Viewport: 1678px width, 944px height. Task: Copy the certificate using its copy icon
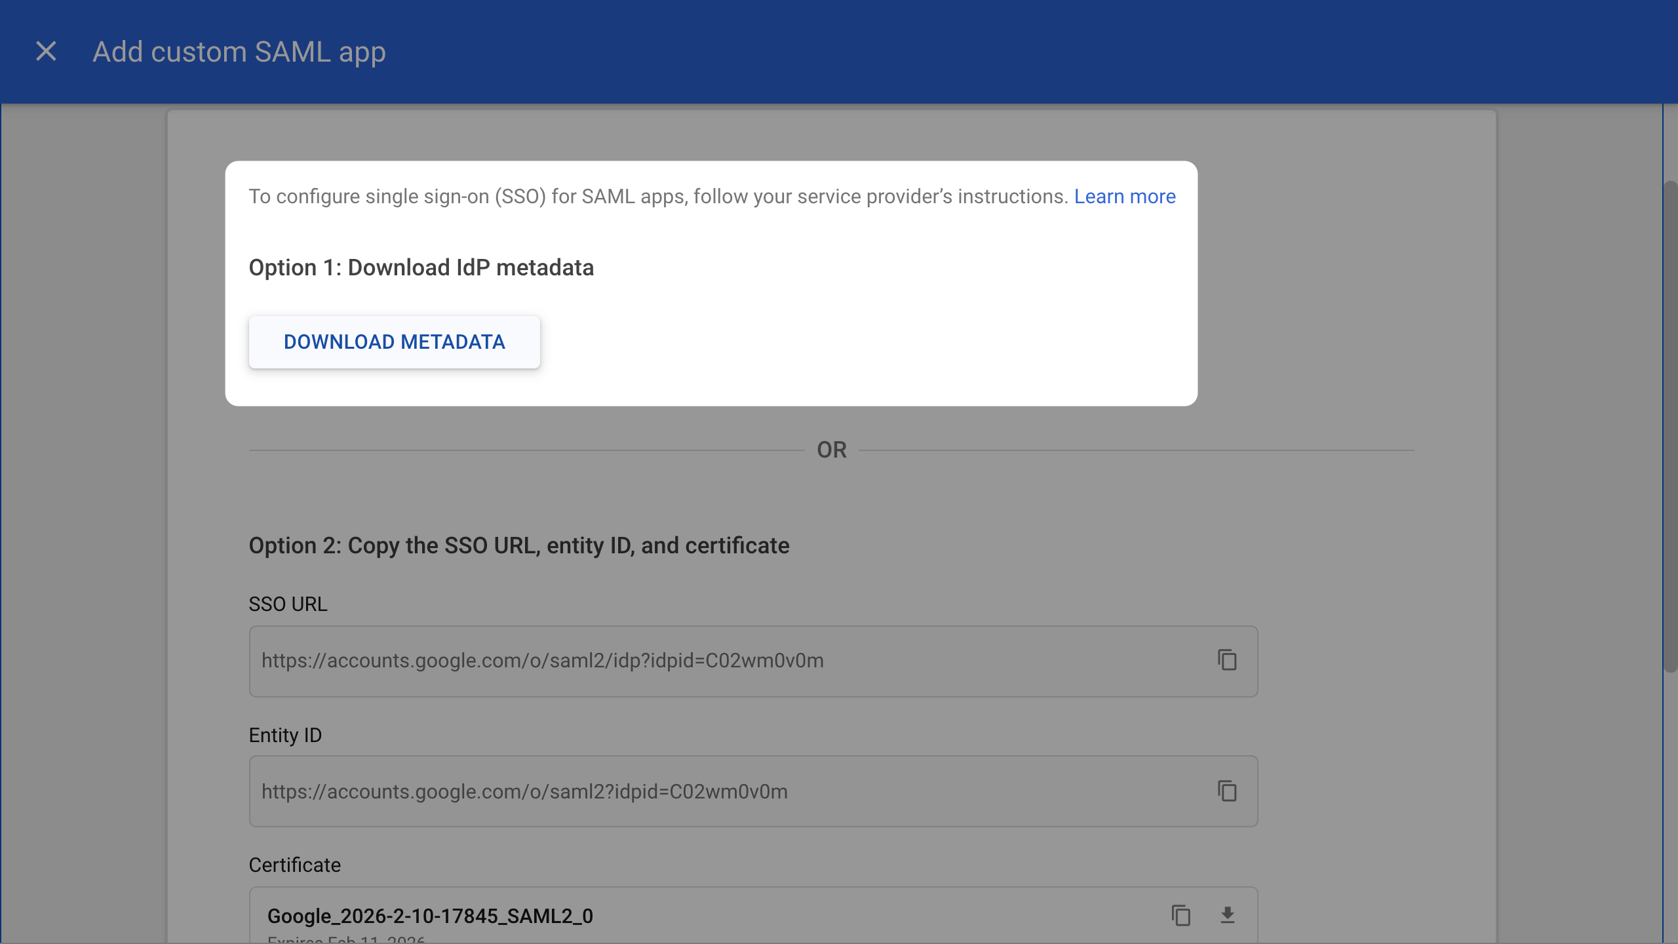1180,915
